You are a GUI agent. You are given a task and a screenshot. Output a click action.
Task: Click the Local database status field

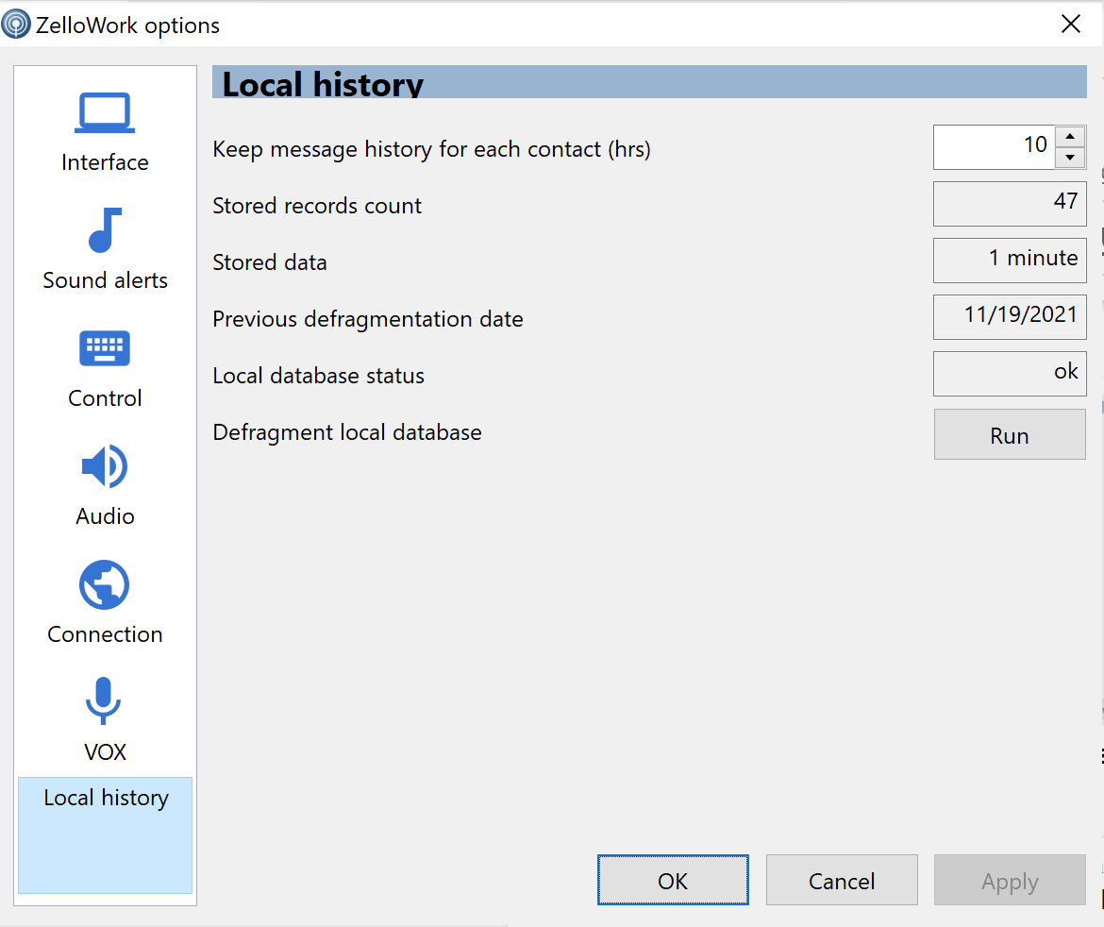[1010, 373]
